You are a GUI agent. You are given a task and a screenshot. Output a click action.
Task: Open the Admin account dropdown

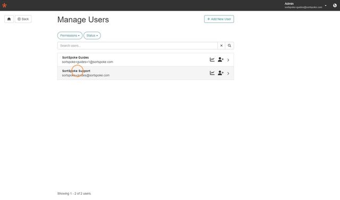(305, 5)
